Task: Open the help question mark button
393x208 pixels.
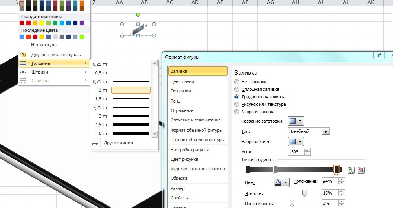Action: coord(379,55)
